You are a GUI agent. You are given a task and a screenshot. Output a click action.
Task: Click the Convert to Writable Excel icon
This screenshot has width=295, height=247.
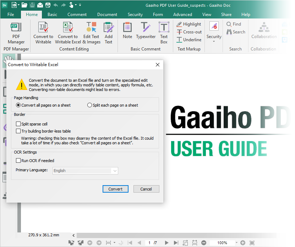pyautogui.click(x=68, y=33)
